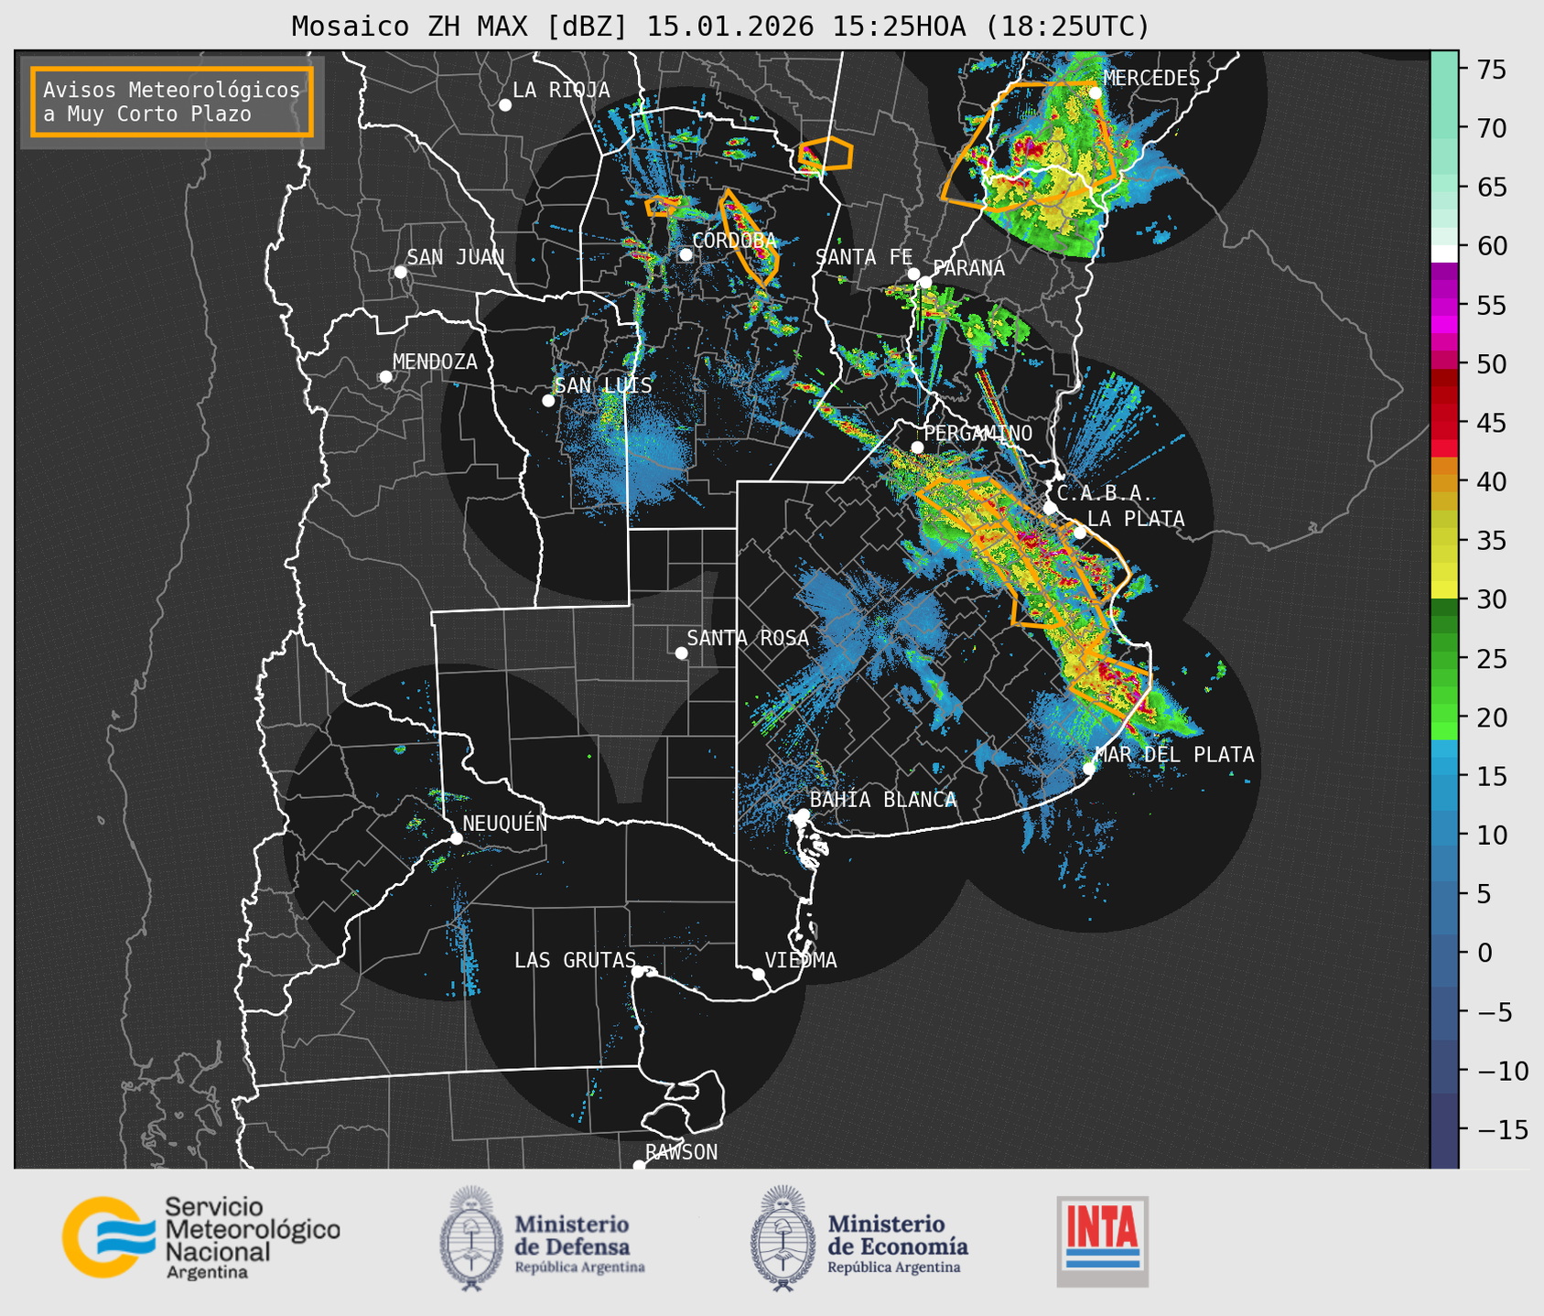The width and height of the screenshot is (1544, 1316).
Task: Click the large orange warning polygon near MERCEDES
Action: (1031, 146)
